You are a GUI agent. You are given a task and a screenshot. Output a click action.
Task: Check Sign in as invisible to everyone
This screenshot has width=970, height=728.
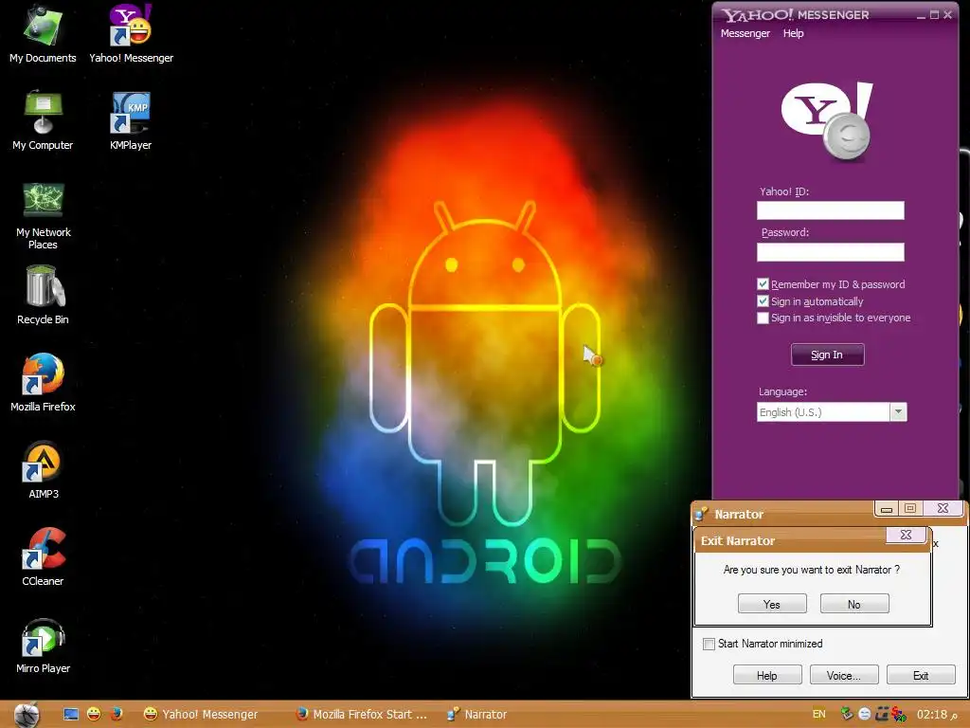coord(763,318)
